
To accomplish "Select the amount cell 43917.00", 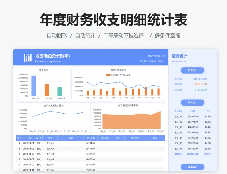I will click(x=90, y=154).
